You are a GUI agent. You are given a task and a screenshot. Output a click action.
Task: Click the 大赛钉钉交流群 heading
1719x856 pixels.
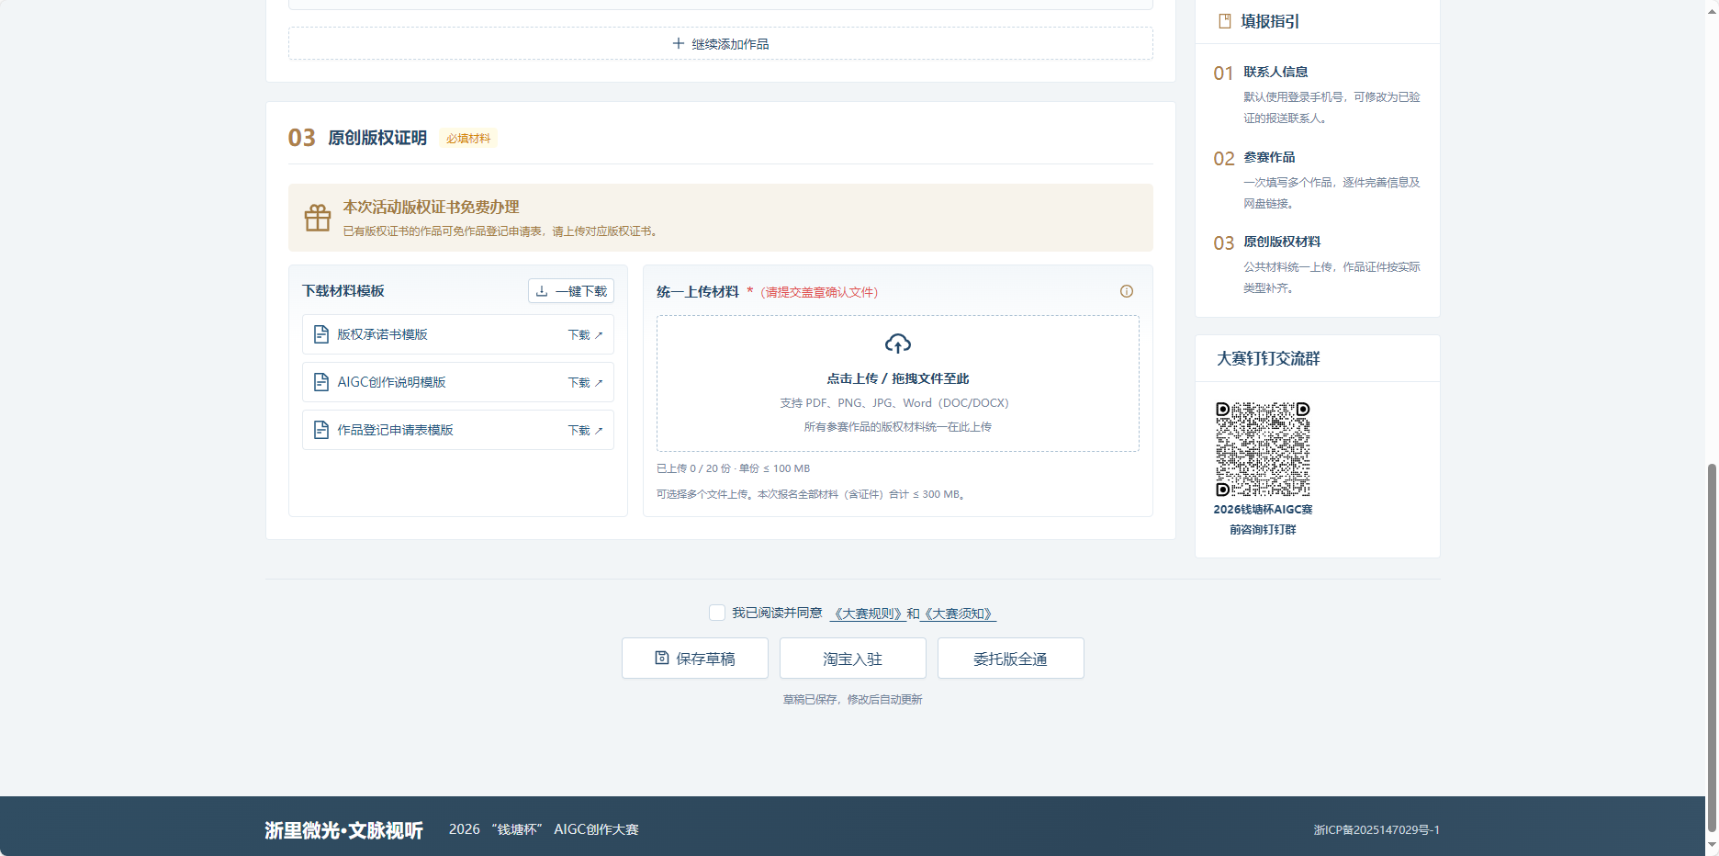(x=1268, y=358)
